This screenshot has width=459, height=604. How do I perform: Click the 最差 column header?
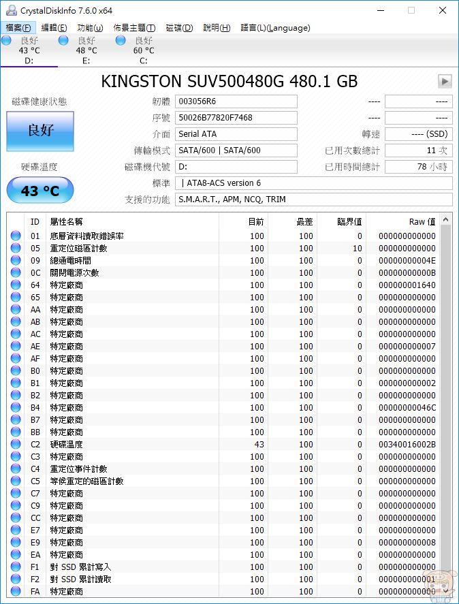(x=293, y=222)
